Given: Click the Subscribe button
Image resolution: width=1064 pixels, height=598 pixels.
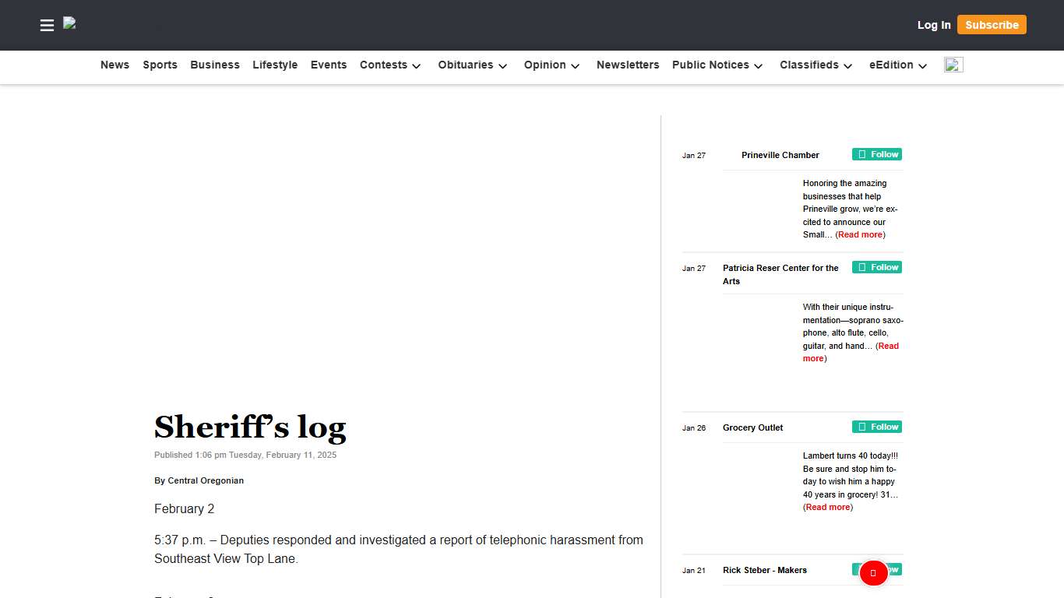Looking at the screenshot, I should (992, 24).
